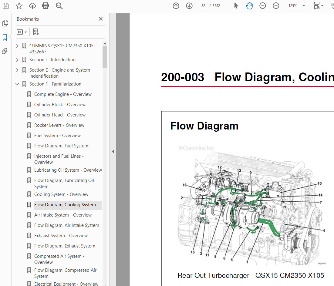The width and height of the screenshot is (334, 286).
Task: Open Air Intake System - Overview bookmark
Action: (63, 215)
